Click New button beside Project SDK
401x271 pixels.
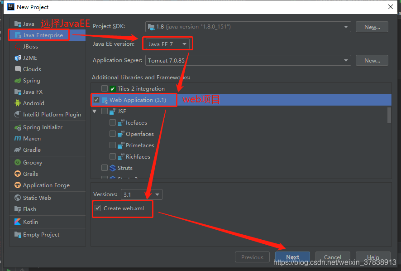click(372, 27)
